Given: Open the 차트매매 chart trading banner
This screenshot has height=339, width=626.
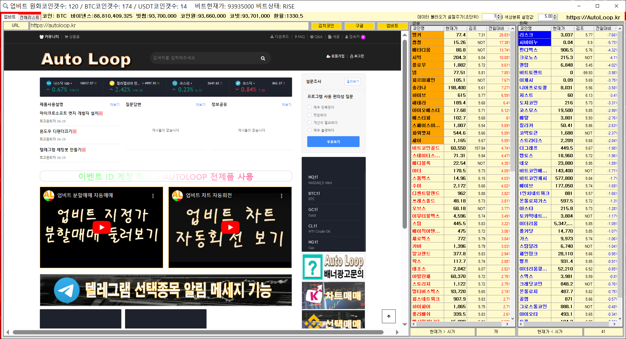Looking at the screenshot, I should click(333, 295).
